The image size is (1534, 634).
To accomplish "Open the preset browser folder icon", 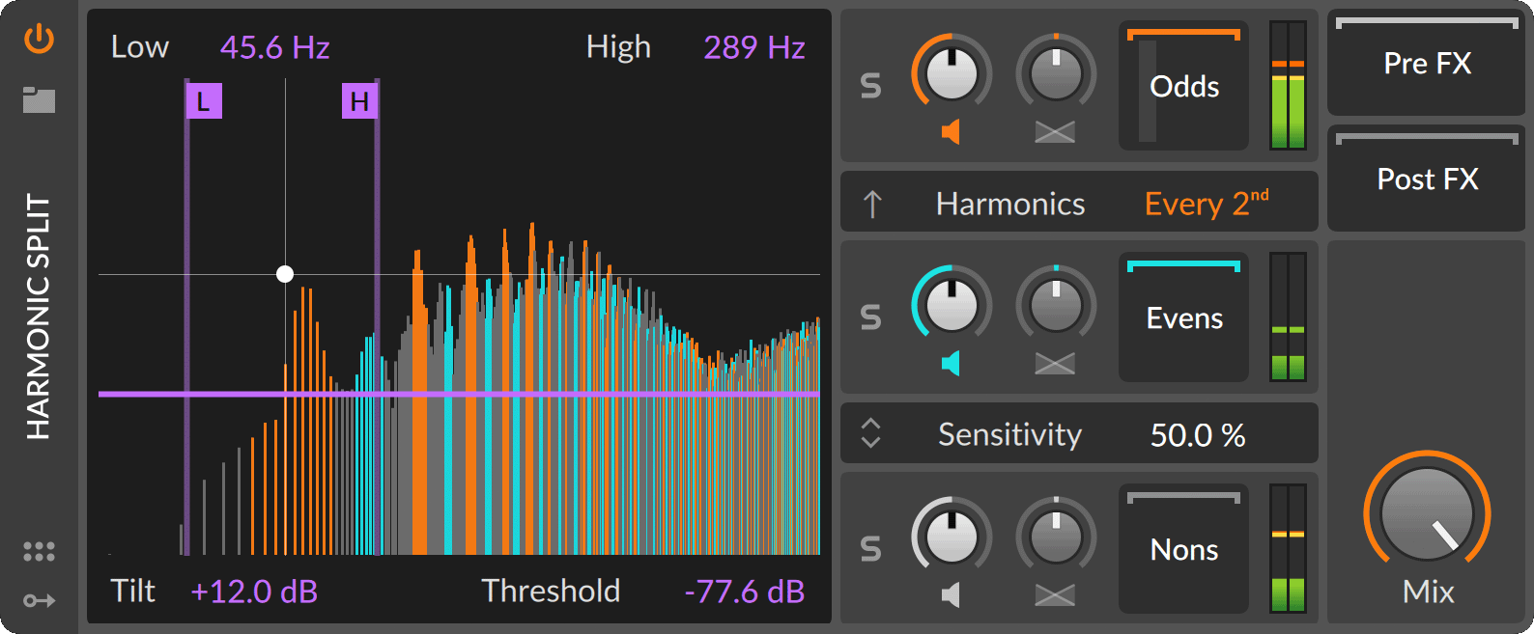I will pos(39,99).
